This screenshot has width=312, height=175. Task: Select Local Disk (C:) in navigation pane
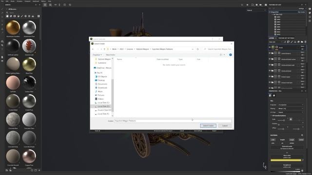click(103, 103)
